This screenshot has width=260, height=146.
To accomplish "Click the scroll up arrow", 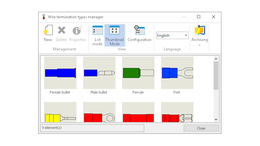I will pos(216,59).
